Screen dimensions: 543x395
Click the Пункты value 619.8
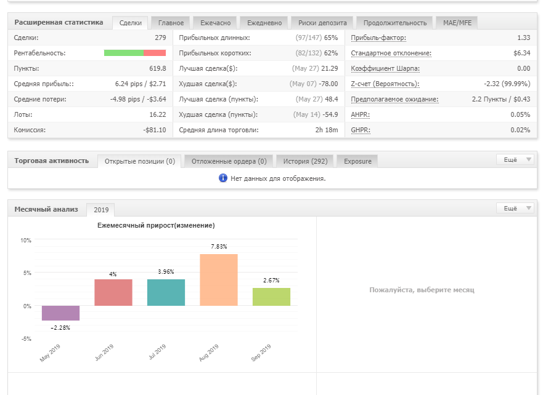point(158,68)
